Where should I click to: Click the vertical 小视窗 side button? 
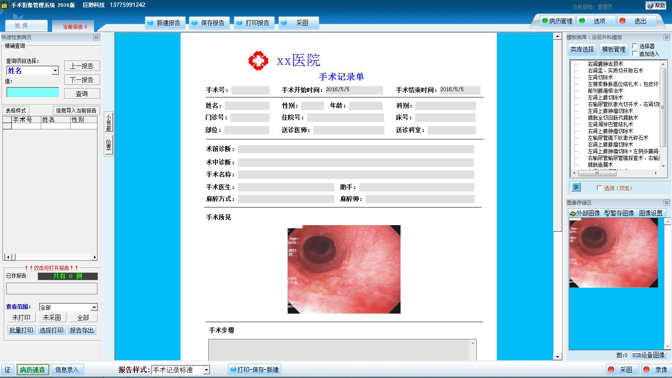coord(108,122)
